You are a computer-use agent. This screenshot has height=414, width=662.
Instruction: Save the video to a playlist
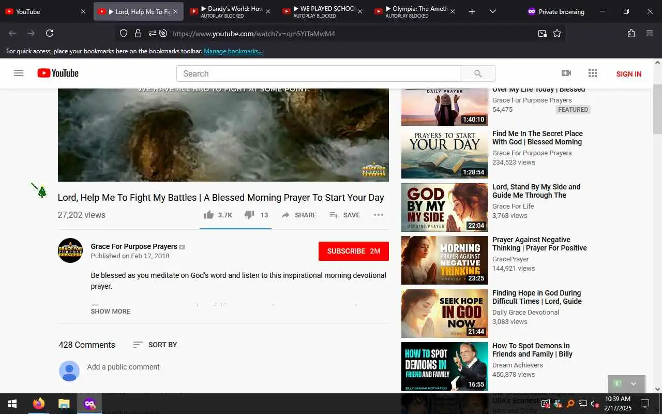point(345,215)
